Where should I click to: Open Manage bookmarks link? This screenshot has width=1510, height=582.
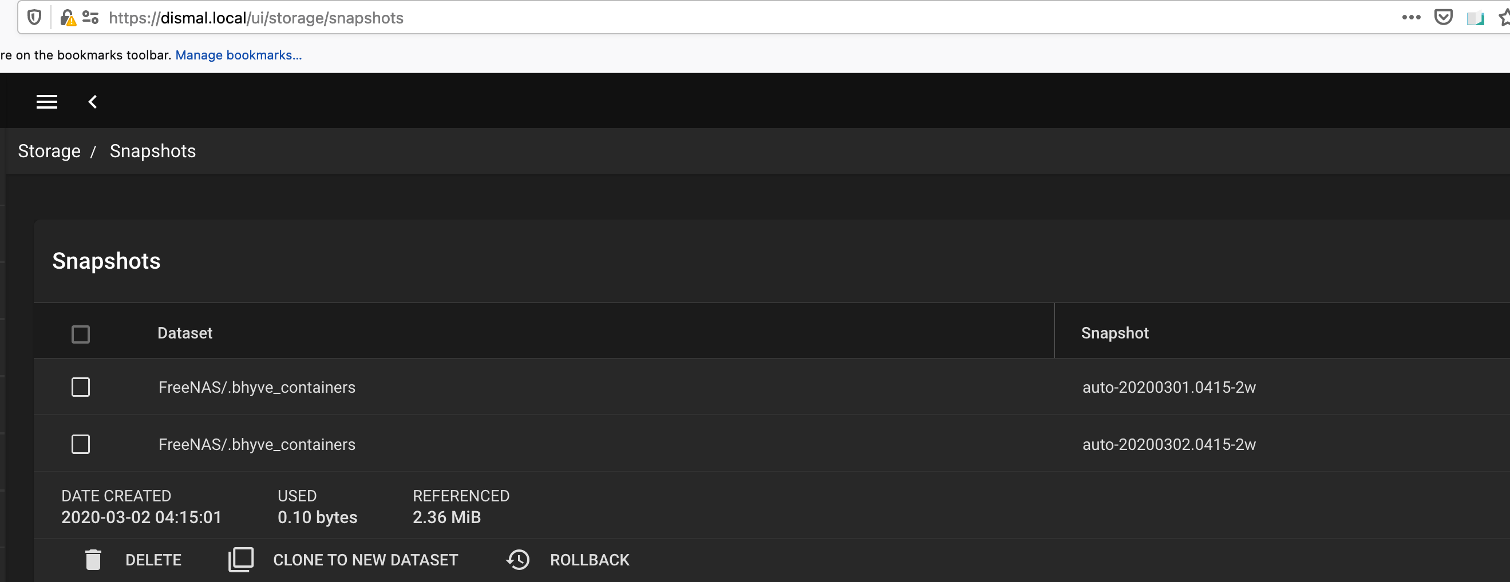coord(239,55)
